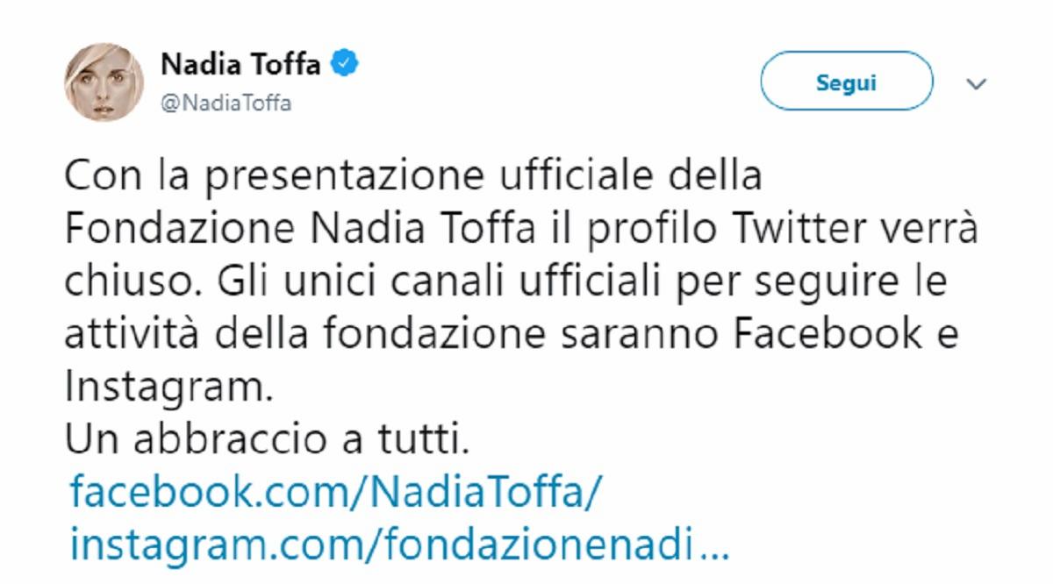
Task: Click "Fondazione Nadia Toffa" in the tweet text
Action: [x=297, y=230]
